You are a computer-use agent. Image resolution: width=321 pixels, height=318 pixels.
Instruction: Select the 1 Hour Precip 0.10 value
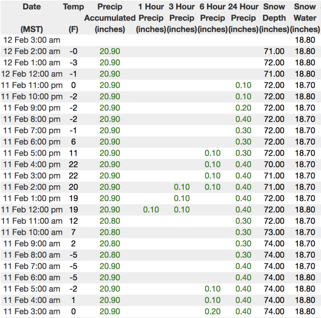click(x=151, y=210)
